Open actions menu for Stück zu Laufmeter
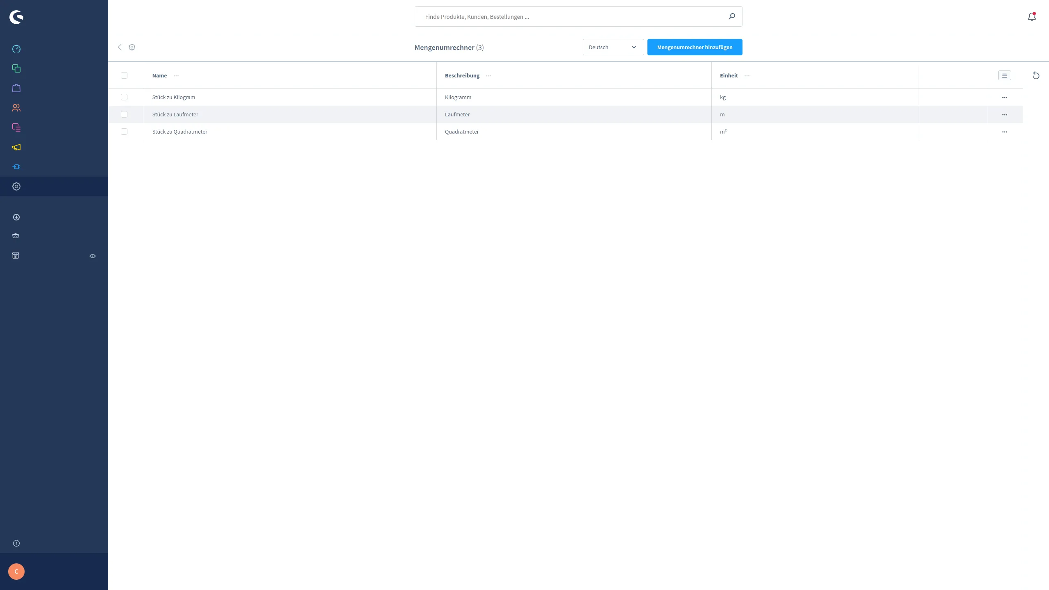The image size is (1049, 590). (x=1004, y=115)
